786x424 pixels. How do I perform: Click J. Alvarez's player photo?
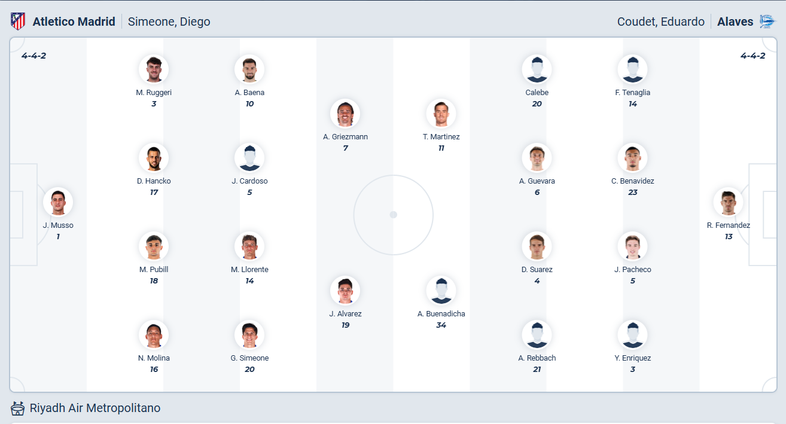coord(345,291)
